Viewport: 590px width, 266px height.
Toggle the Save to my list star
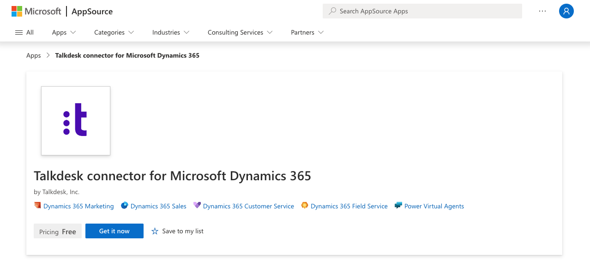coord(155,231)
